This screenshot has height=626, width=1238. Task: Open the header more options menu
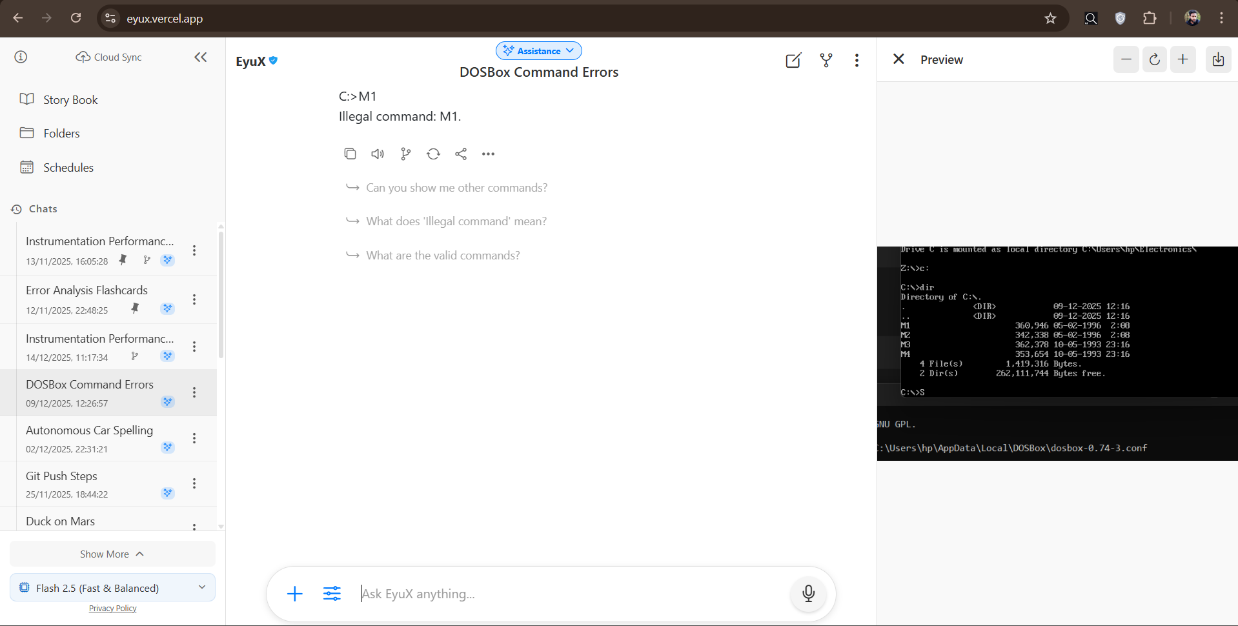click(x=857, y=60)
